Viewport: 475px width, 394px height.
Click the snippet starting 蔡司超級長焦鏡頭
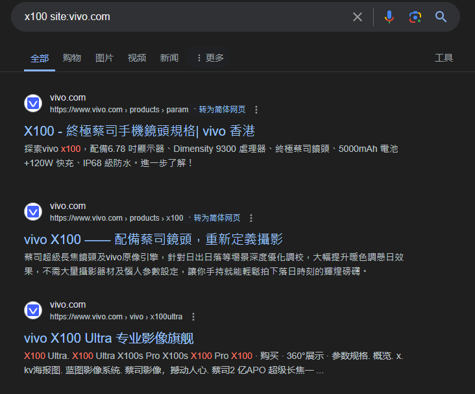214,264
